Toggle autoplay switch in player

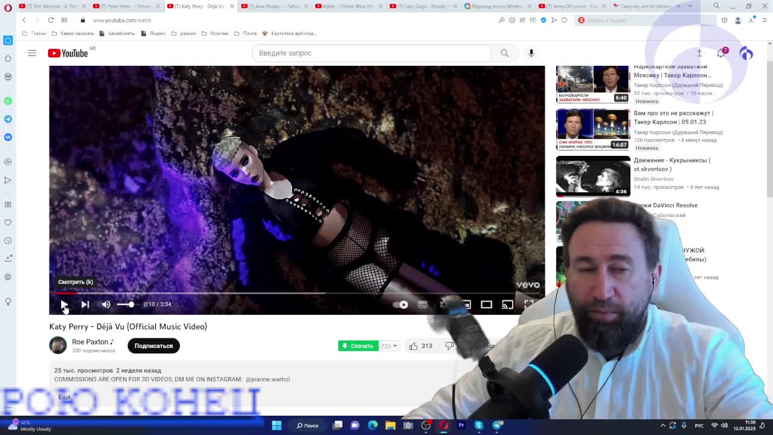pos(401,304)
